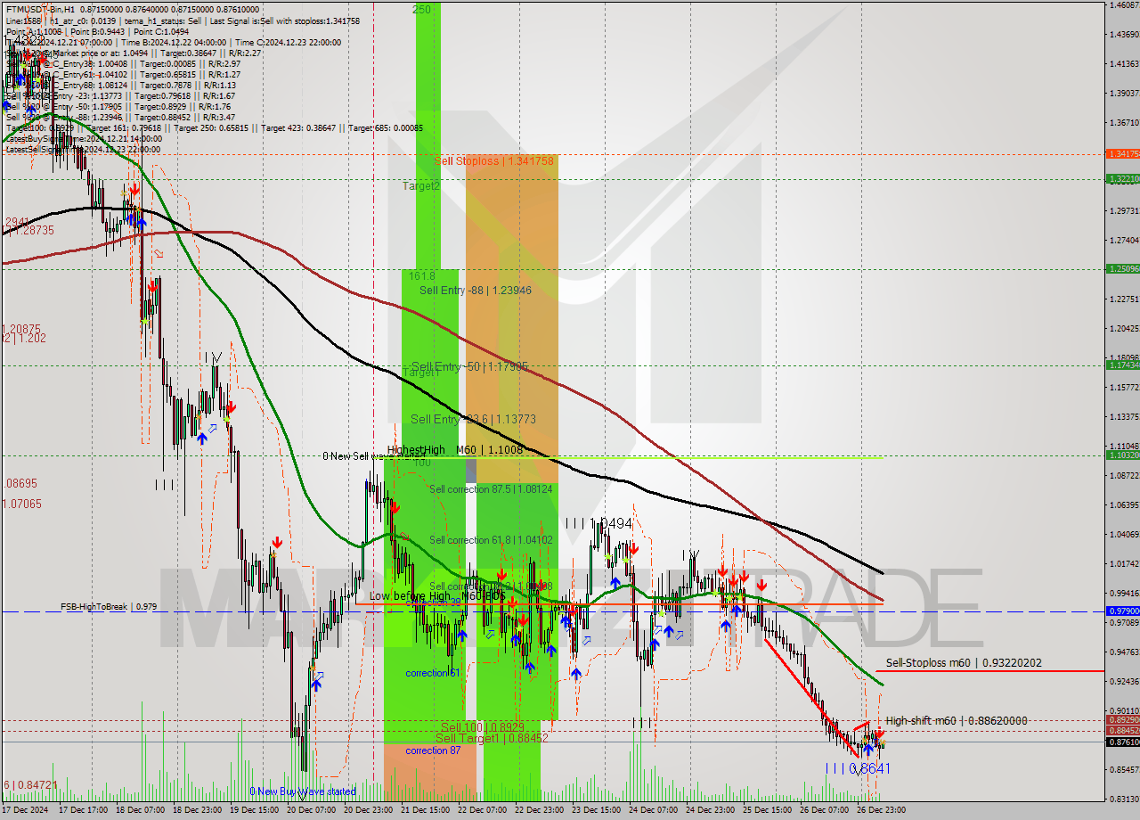Click the LatestSellSignalTime info line

[82, 149]
